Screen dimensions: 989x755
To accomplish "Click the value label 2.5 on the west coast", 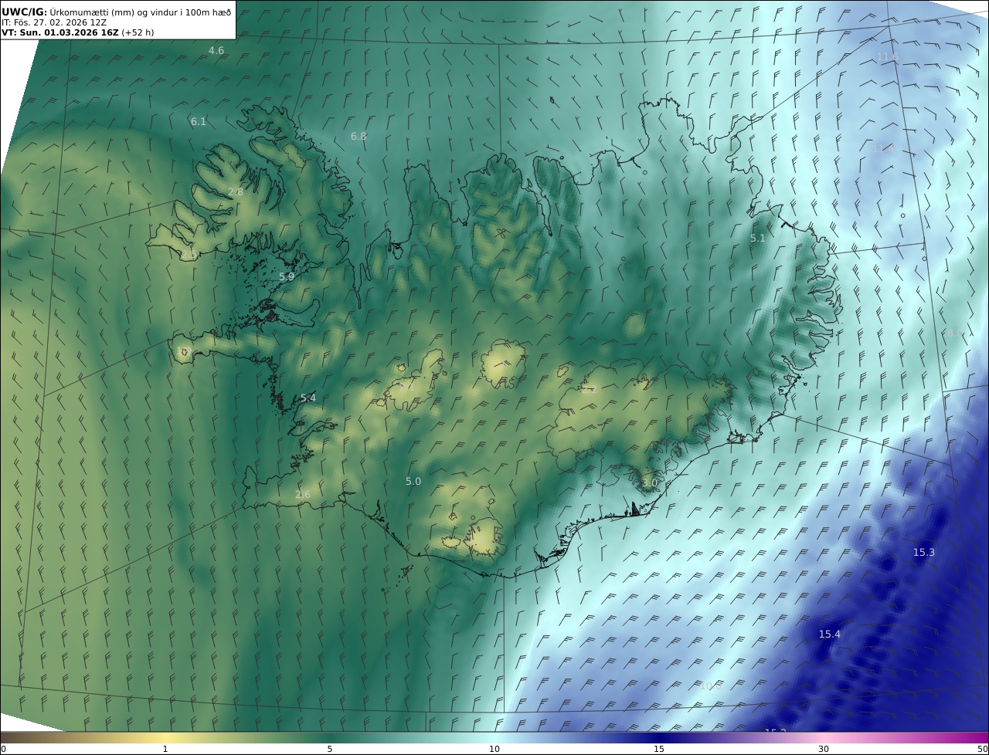I will (189, 255).
